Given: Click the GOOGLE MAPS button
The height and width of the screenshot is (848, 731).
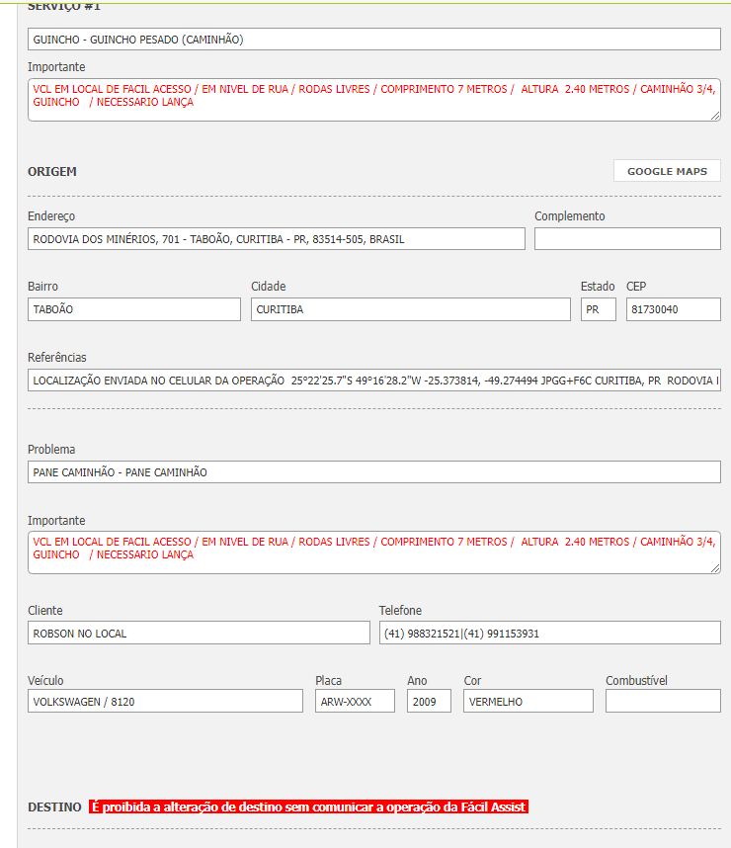Looking at the screenshot, I should [x=667, y=171].
